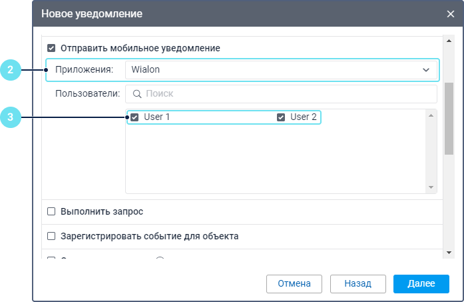Enable the Выполнить запрос option
This screenshot has height=302, width=464.
(x=51, y=212)
